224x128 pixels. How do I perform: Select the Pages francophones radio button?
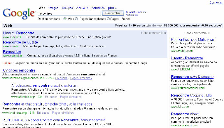pyautogui.click(x=76, y=19)
